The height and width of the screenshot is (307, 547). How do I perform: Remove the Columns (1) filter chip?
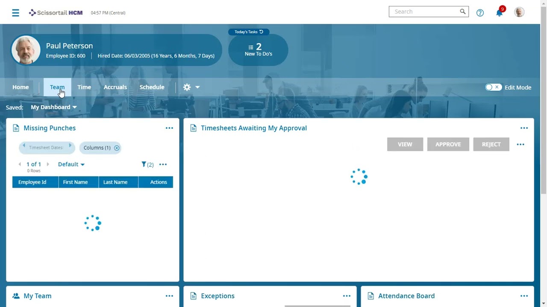pyautogui.click(x=117, y=148)
